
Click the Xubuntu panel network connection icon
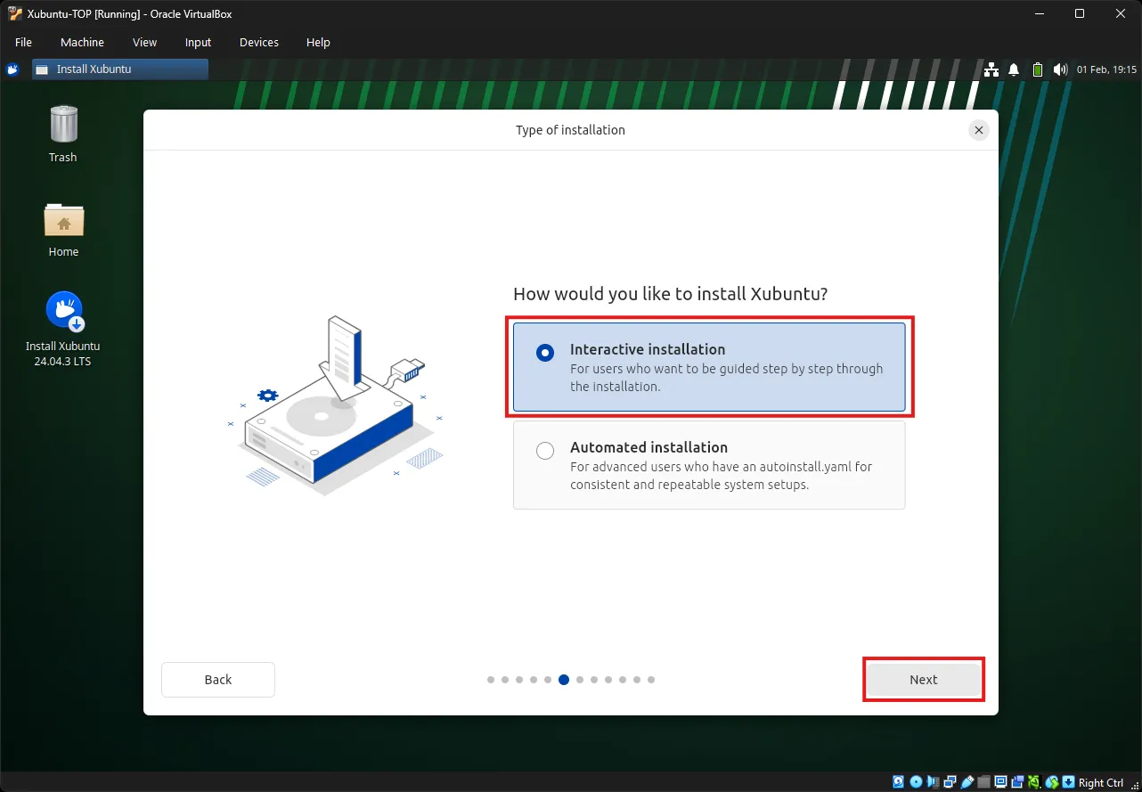(991, 69)
